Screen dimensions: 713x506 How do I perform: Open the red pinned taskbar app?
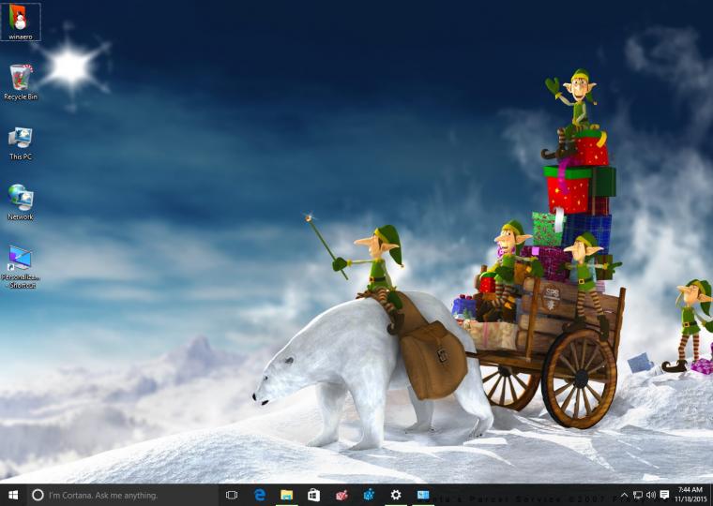[341, 495]
